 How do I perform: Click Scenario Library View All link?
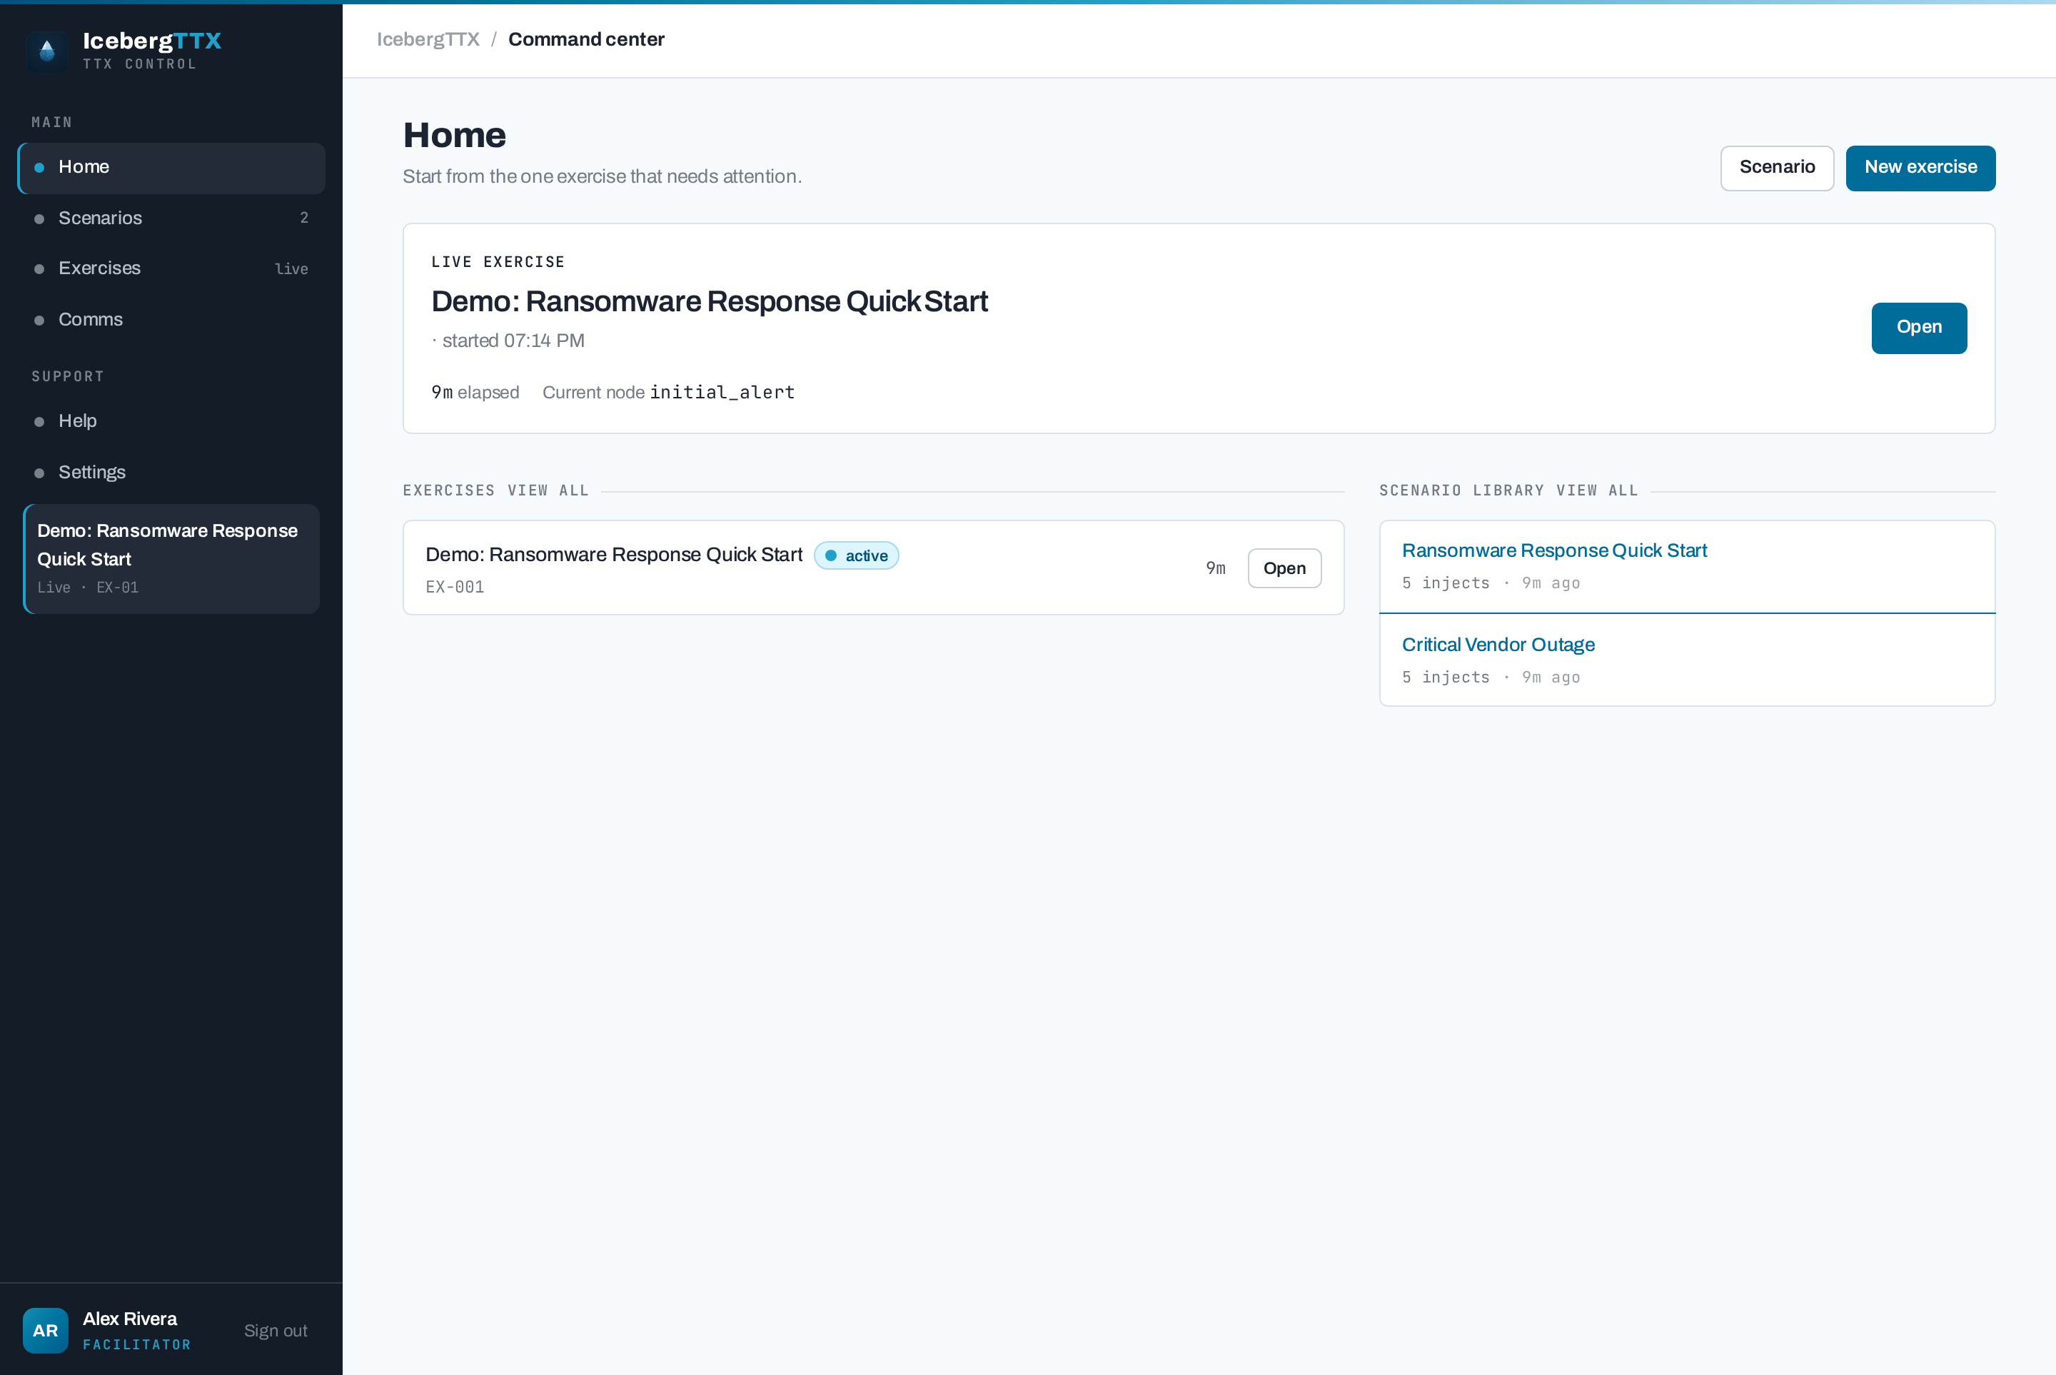[x=1596, y=490]
